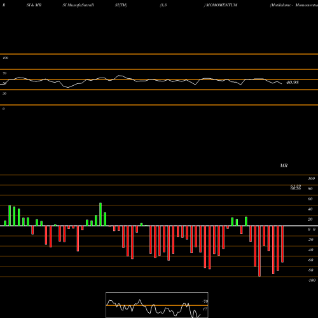Screen dimensions: 318x318
Task: Click the 30 level label on RSI chart
Action: pyautogui.click(x=4, y=93)
